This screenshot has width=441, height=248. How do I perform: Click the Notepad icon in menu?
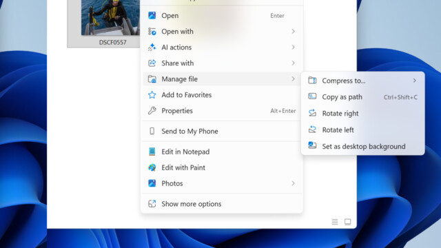(x=152, y=152)
